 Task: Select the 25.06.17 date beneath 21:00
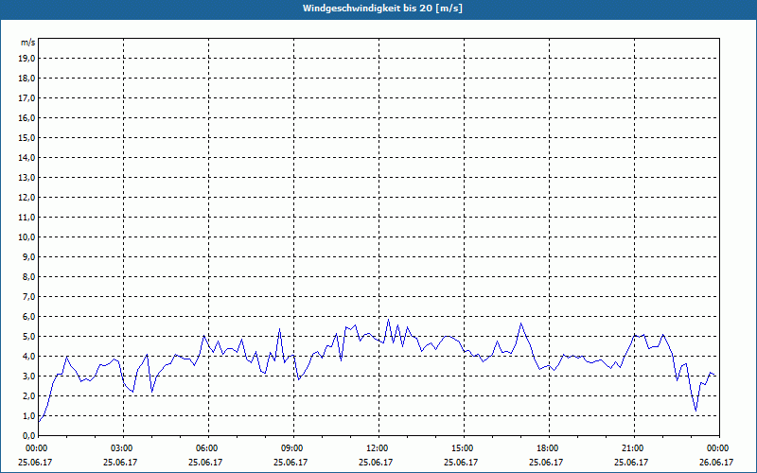tap(631, 463)
